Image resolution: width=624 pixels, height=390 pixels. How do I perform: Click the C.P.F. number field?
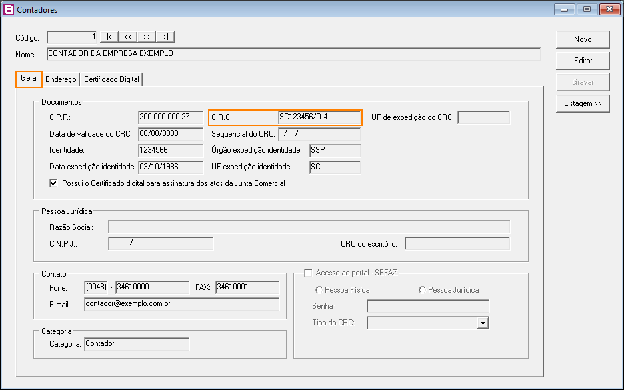[x=170, y=117]
